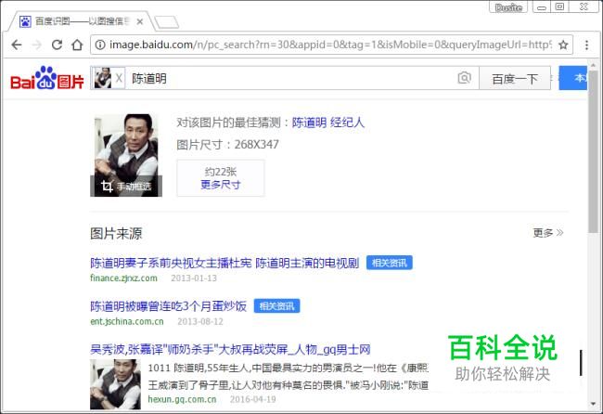603x414 pixels.
Task: Open the 经纪人 best guess link
Action: click(347, 123)
